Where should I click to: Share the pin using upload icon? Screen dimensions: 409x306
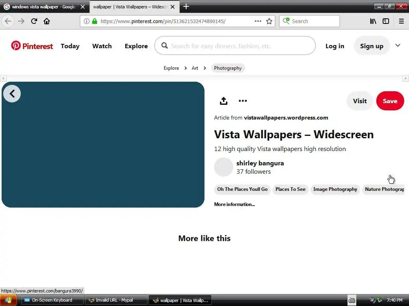pos(224,101)
